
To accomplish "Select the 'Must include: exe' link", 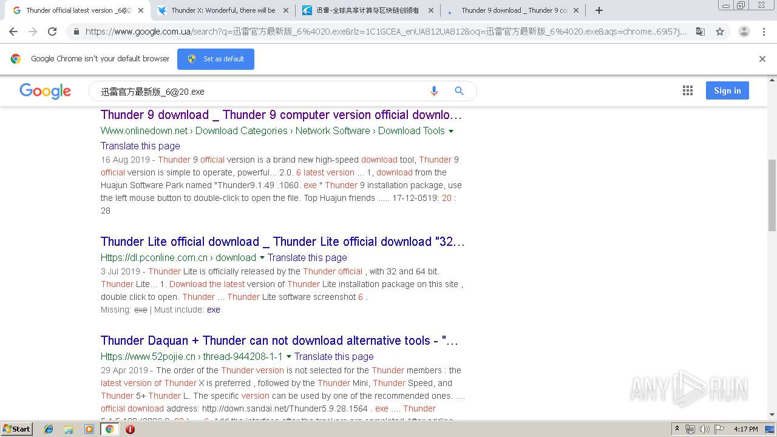I will [x=214, y=310].
